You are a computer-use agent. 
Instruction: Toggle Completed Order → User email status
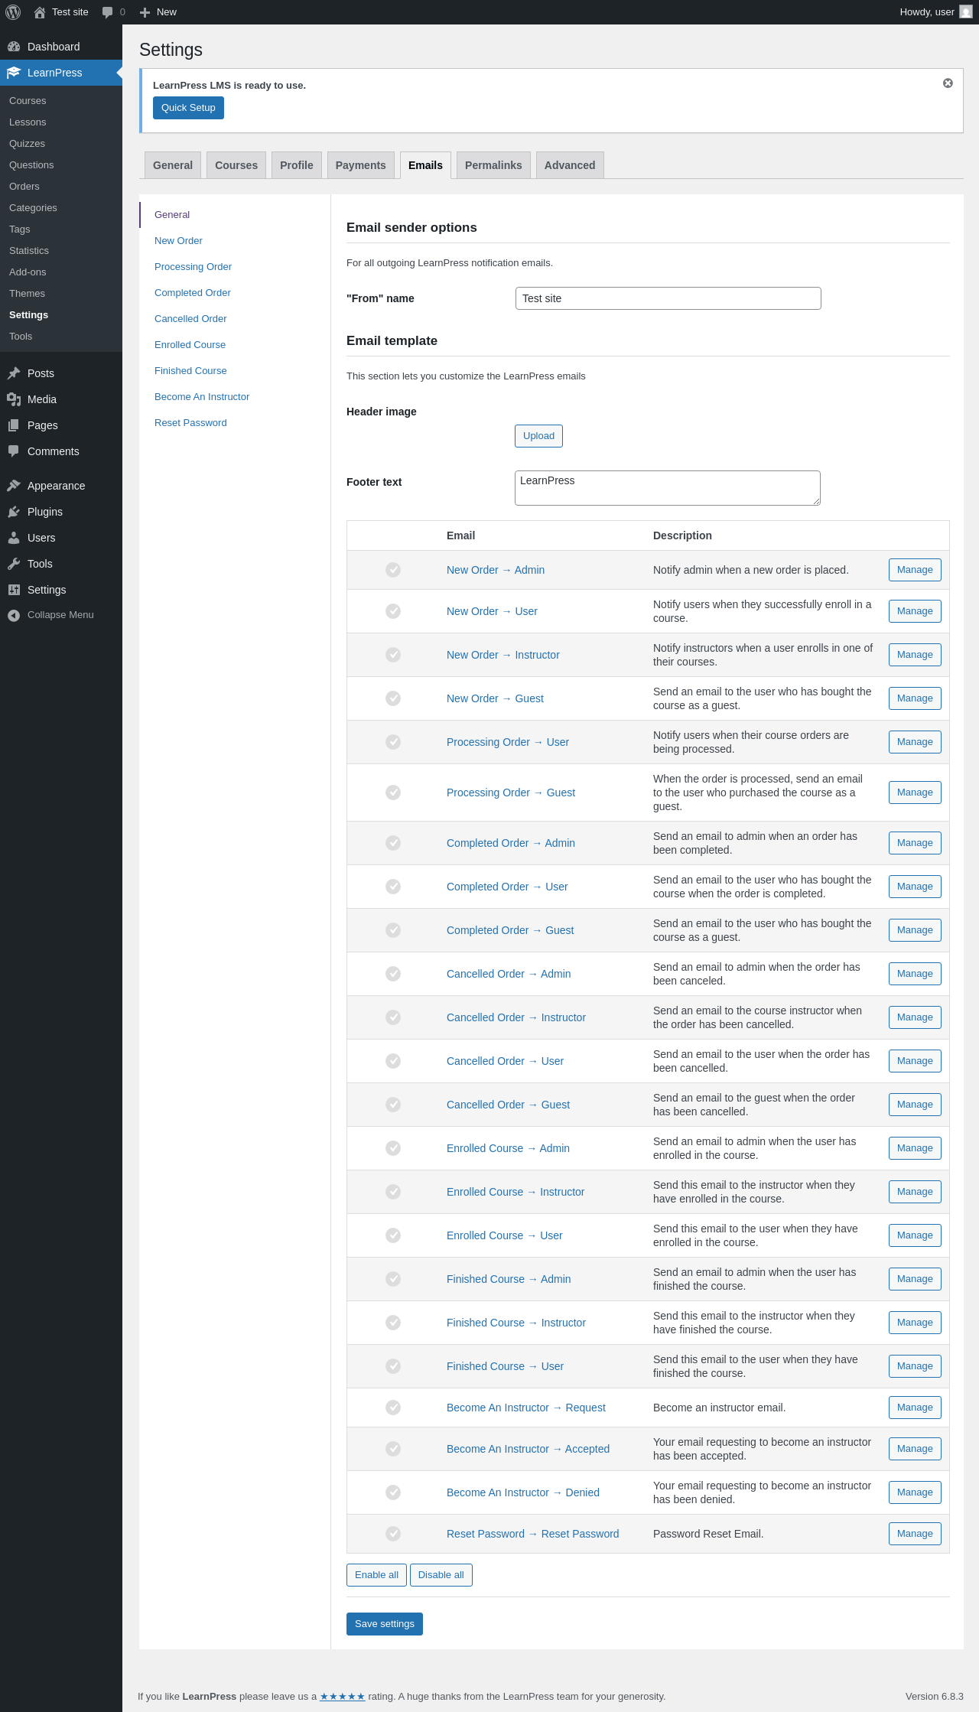(393, 887)
